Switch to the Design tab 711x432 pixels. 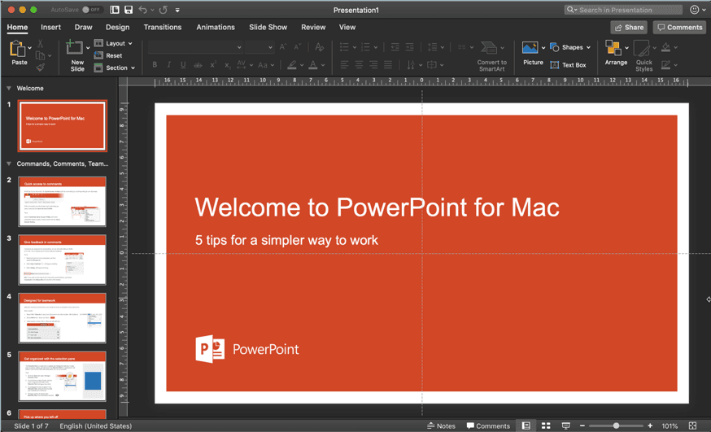(117, 27)
